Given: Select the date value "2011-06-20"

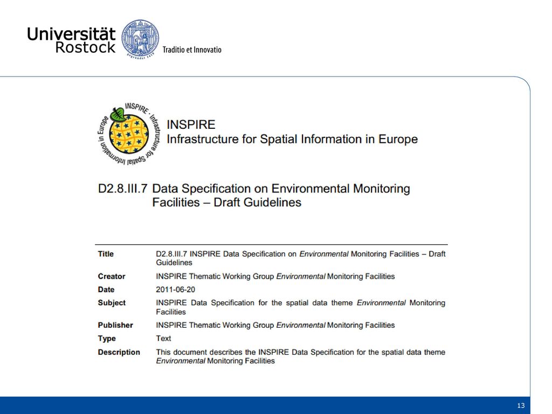Looking at the screenshot, I should point(175,289).
